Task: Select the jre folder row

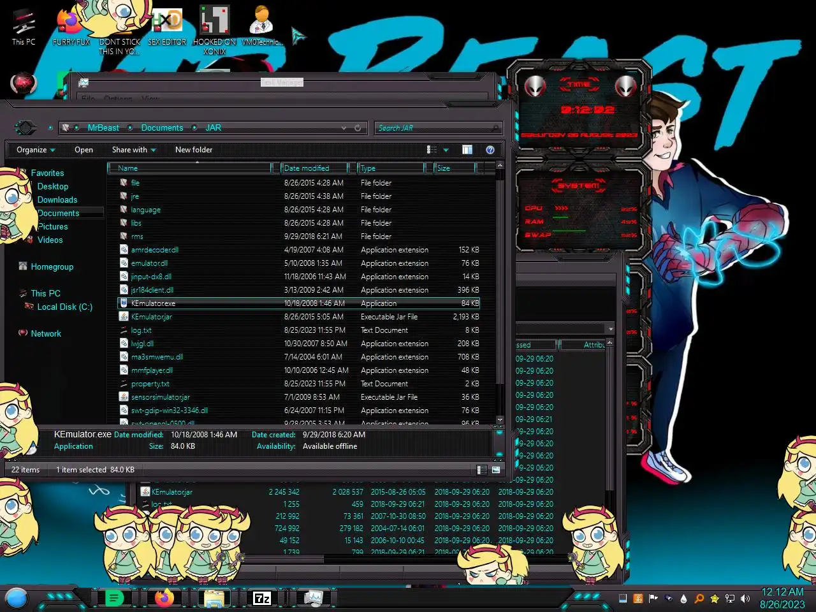Action: (x=300, y=196)
